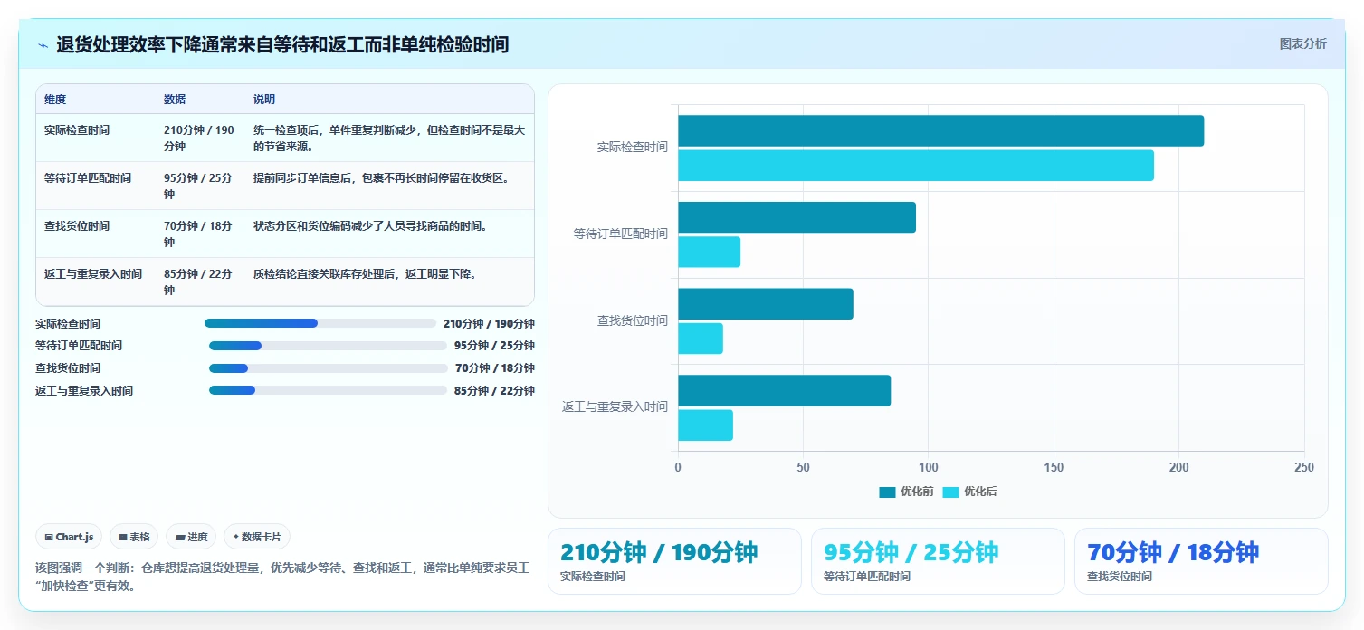Click the footer note starting 该图强调一个判断
The width and height of the screenshot is (1364, 630).
click(x=282, y=577)
